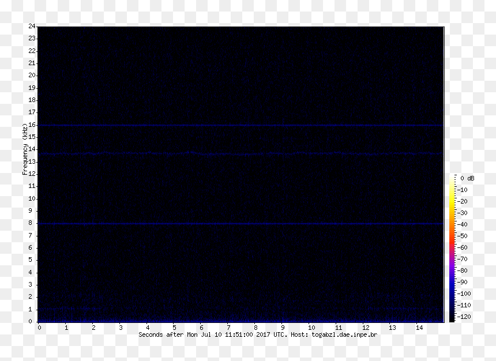Pick the 12 seconds time tick label
The width and height of the screenshot is (496, 361).
tap(366, 328)
